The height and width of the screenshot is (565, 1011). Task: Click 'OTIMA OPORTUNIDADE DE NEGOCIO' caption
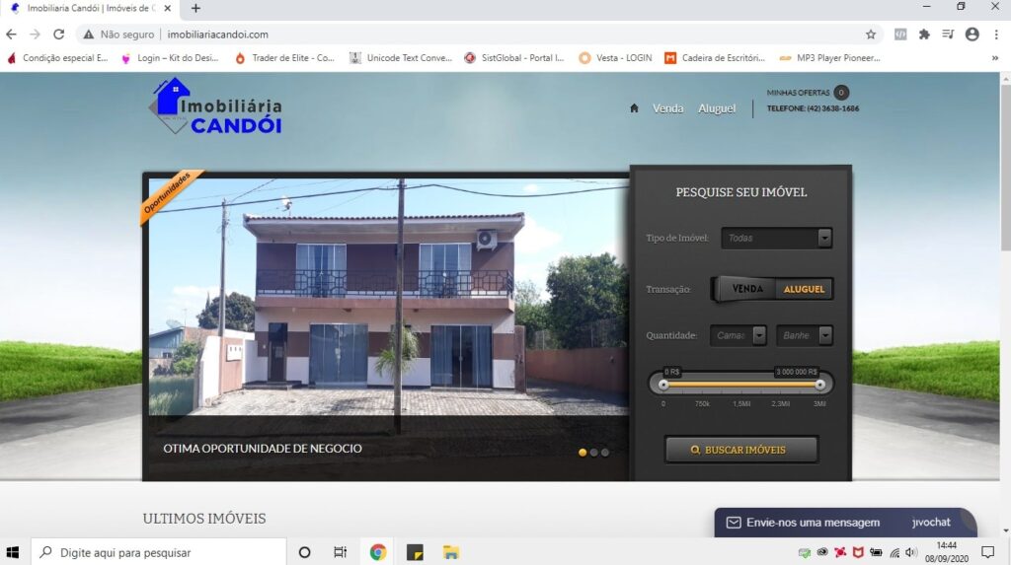(x=263, y=449)
